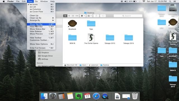Click Users in the path bar
179x101 pixels.
pyautogui.click(x=83, y=65)
